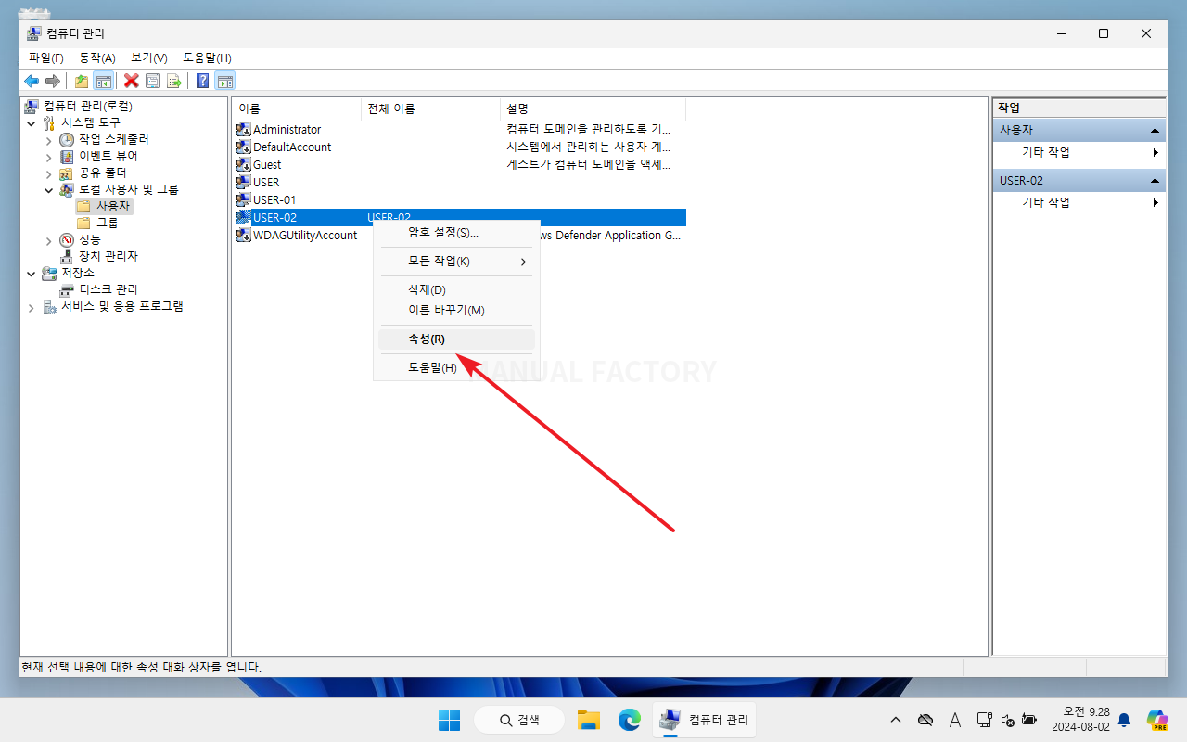Viewport: 1187px width, 742px height.
Task: Click the taskbar clock and date
Action: pyautogui.click(x=1080, y=720)
